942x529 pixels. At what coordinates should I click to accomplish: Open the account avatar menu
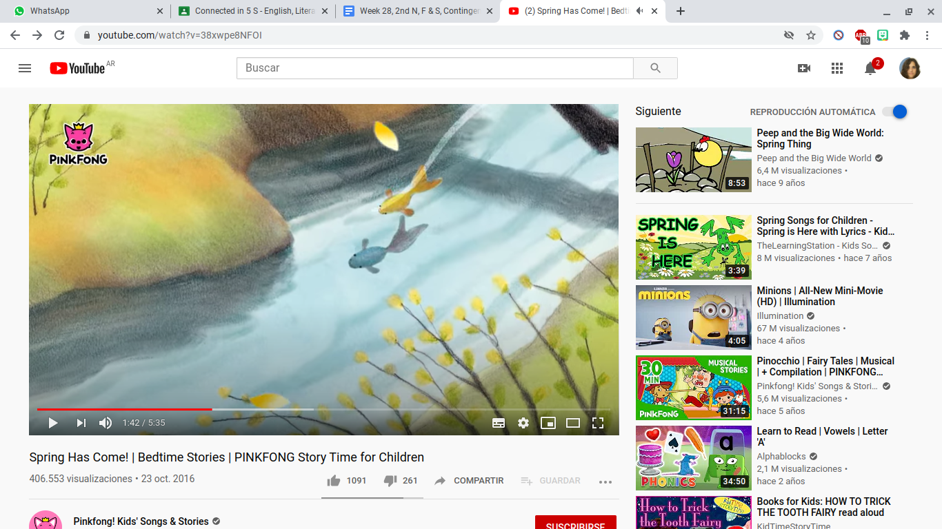[910, 68]
